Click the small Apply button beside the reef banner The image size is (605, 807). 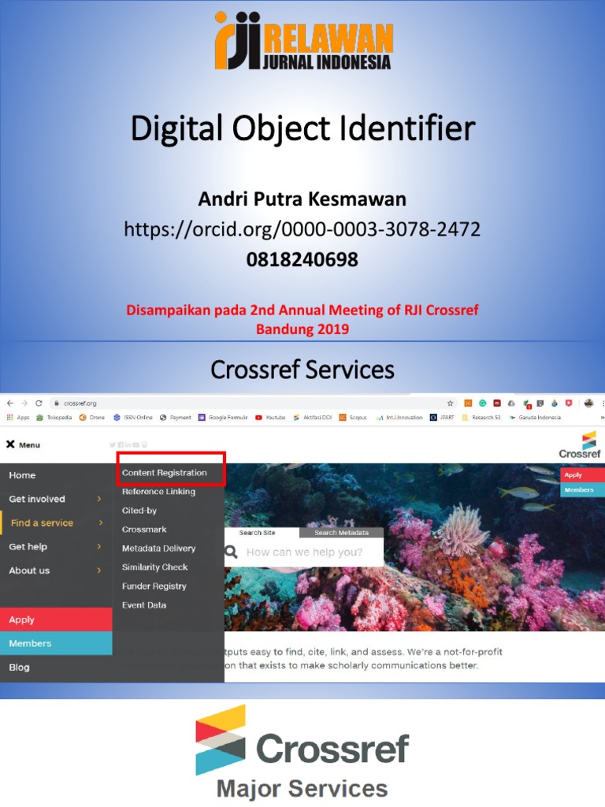click(x=582, y=475)
